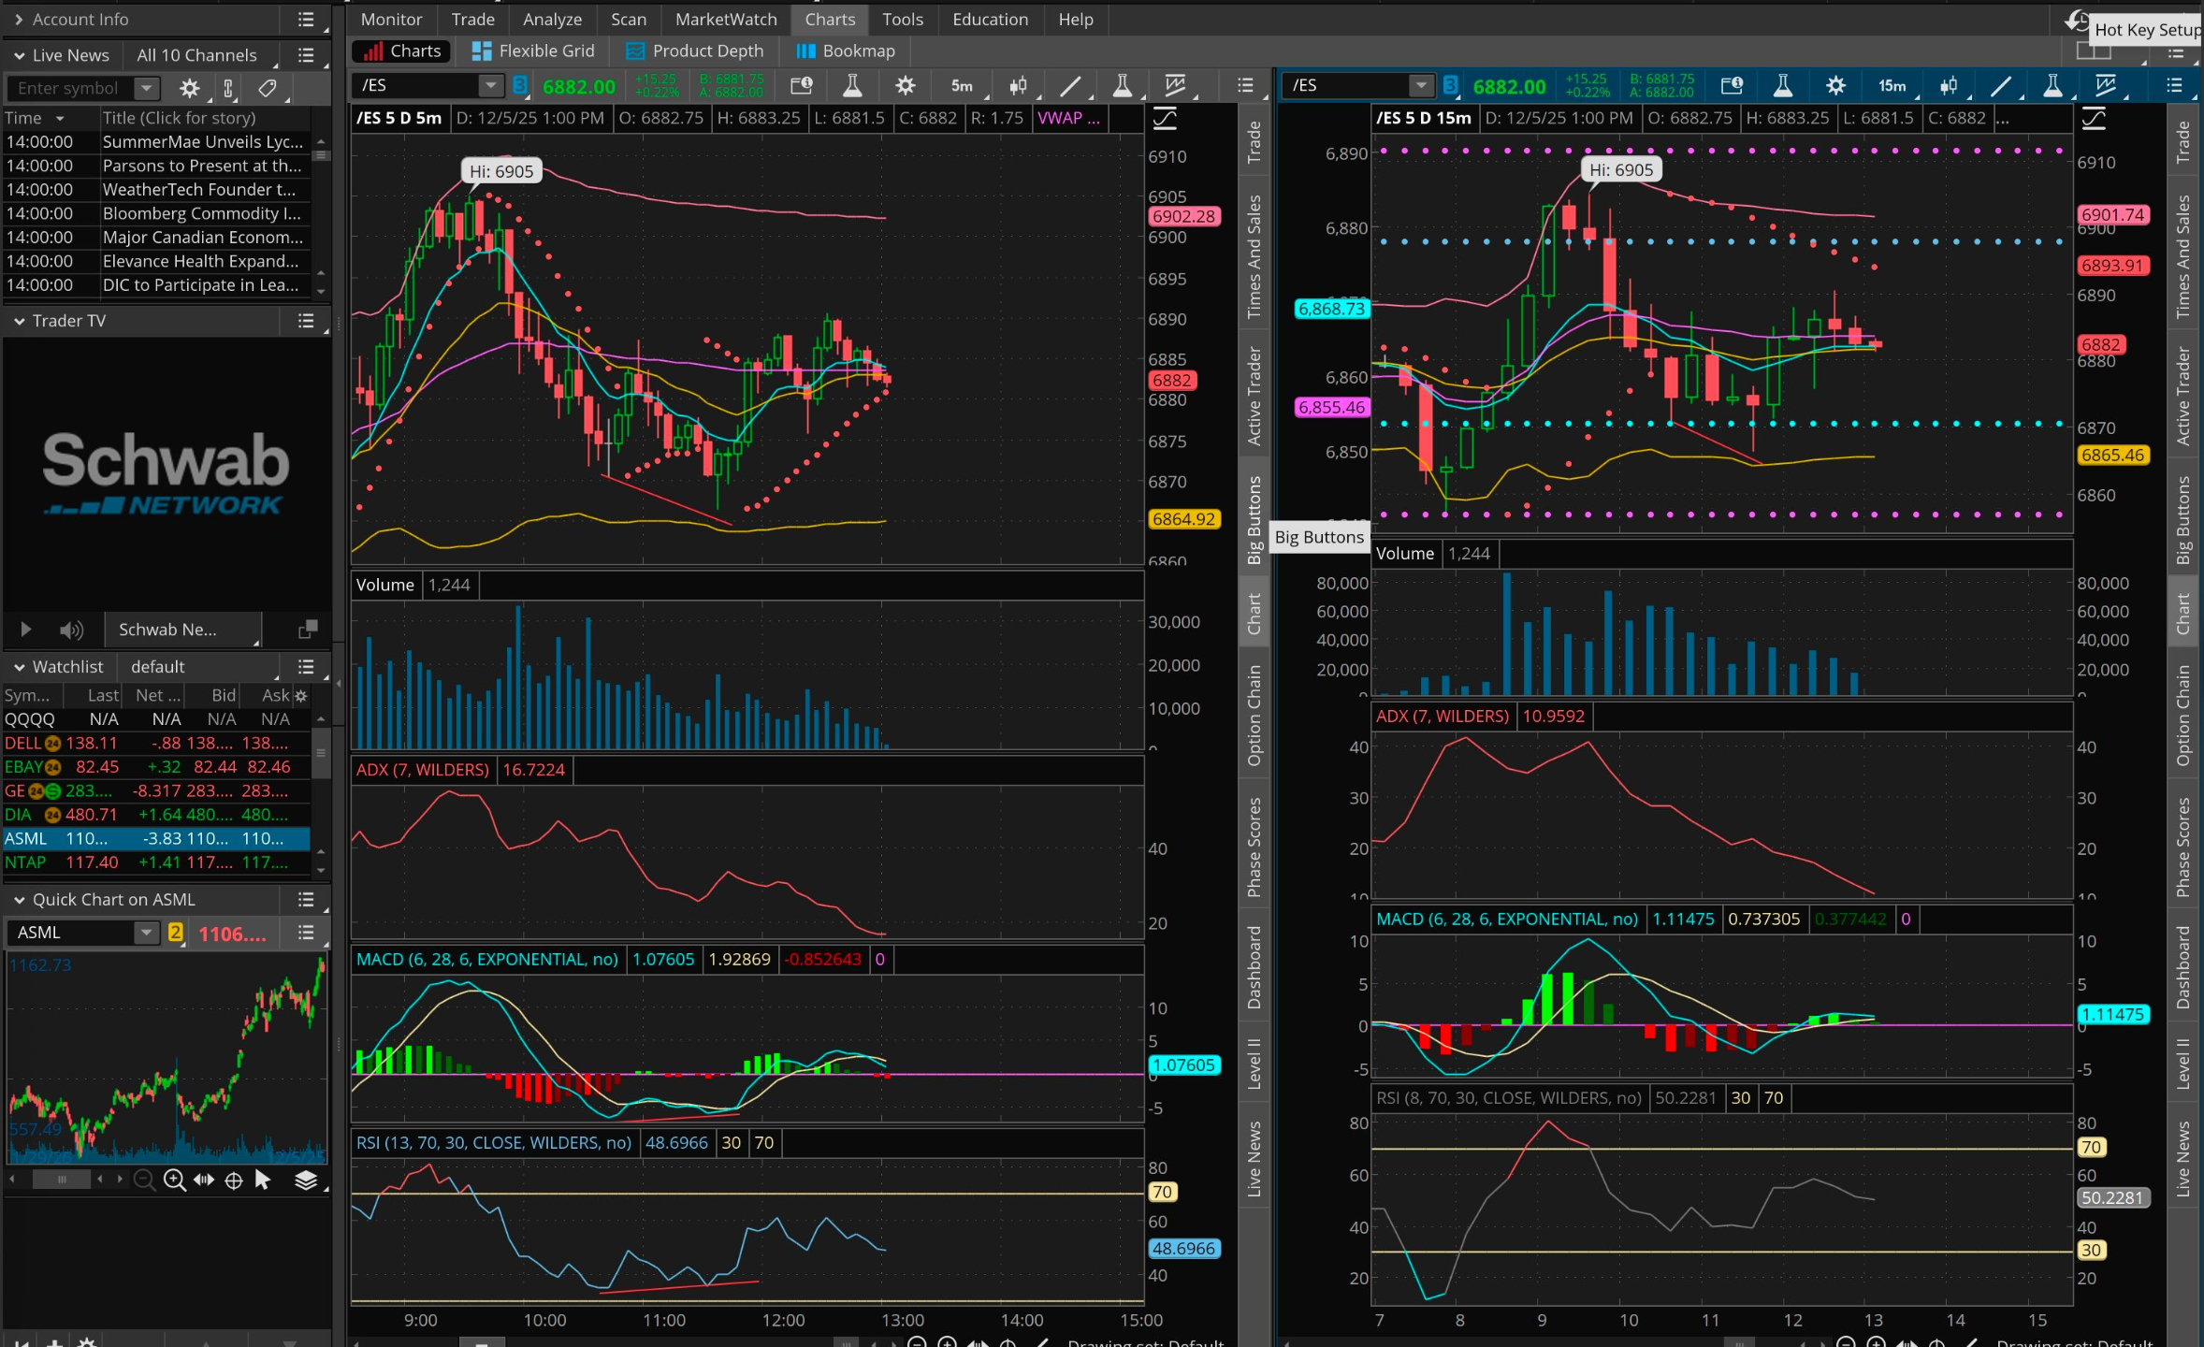Open the layers icon on Quick Chart
The height and width of the screenshot is (1347, 2204).
(306, 1180)
